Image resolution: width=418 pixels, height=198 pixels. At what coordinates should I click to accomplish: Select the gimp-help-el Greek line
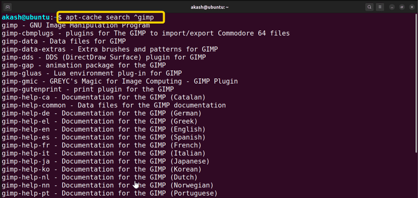(x=100, y=121)
